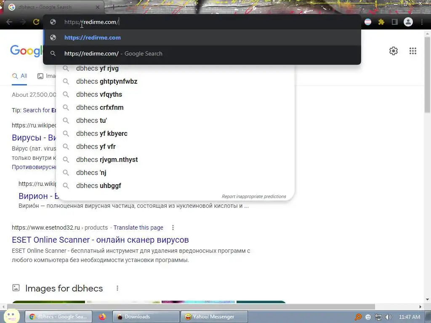Open Yahoo! Messenger from taskbar
Viewport: 431px width, 323px height.
coord(214,317)
